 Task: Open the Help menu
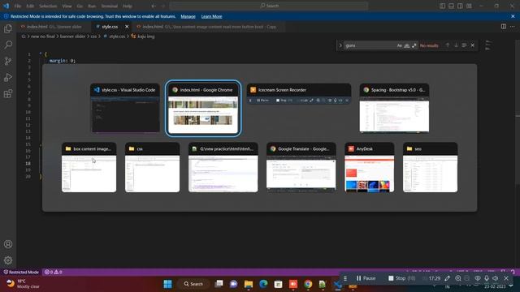tap(128, 6)
